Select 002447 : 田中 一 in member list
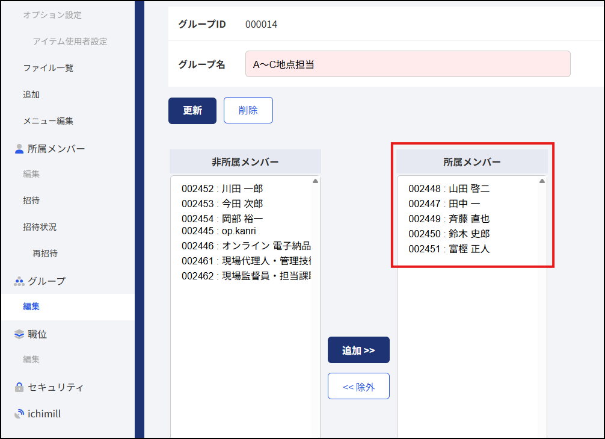Viewport: 605px width, 439px height. pos(444,204)
